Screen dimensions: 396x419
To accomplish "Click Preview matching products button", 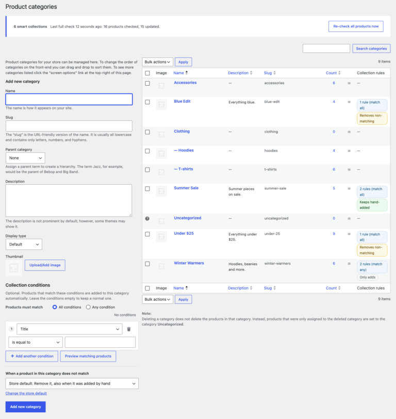I will (x=88, y=356).
